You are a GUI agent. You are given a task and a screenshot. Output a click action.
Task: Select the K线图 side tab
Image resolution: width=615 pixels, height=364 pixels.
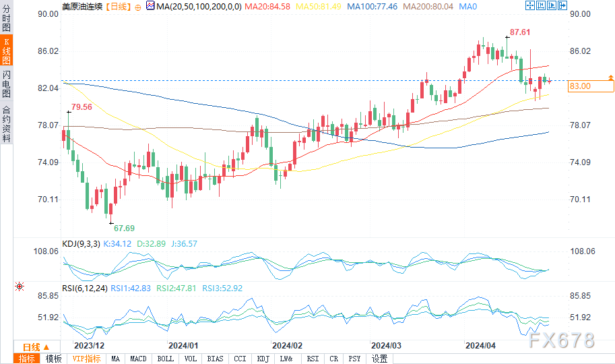click(x=6, y=51)
